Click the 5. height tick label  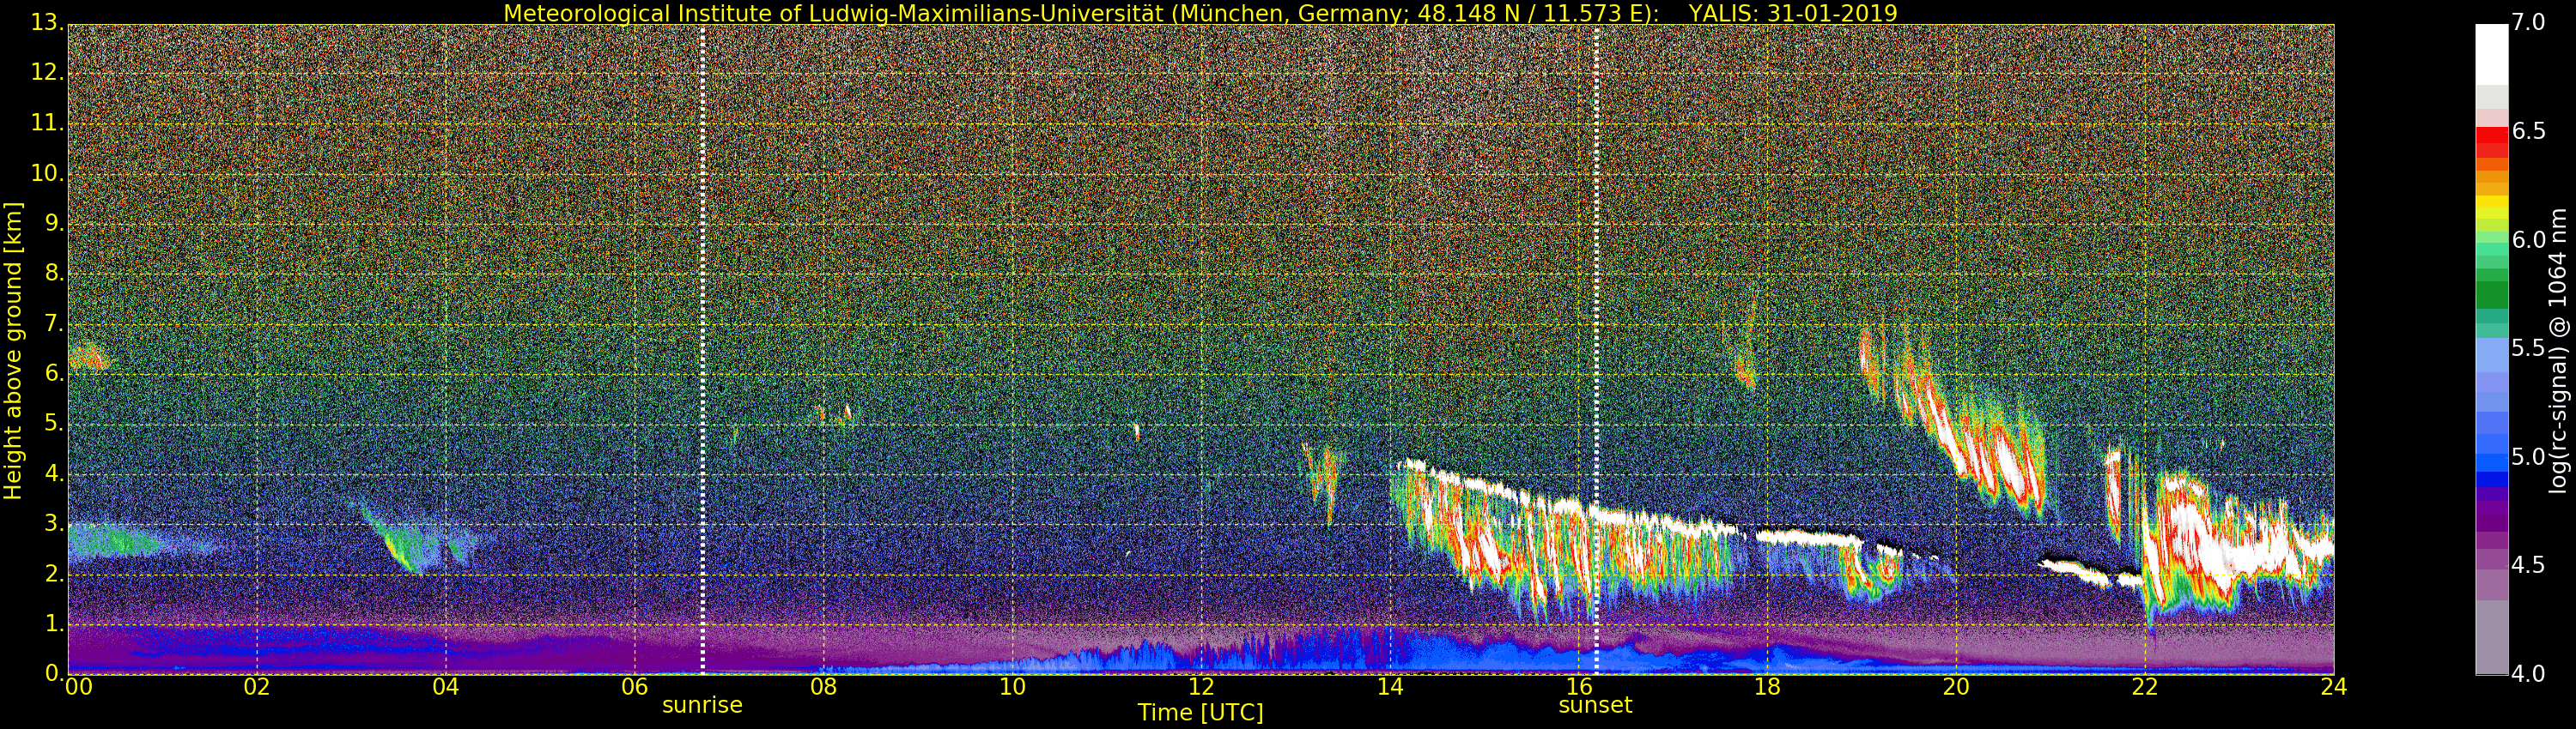tap(54, 424)
